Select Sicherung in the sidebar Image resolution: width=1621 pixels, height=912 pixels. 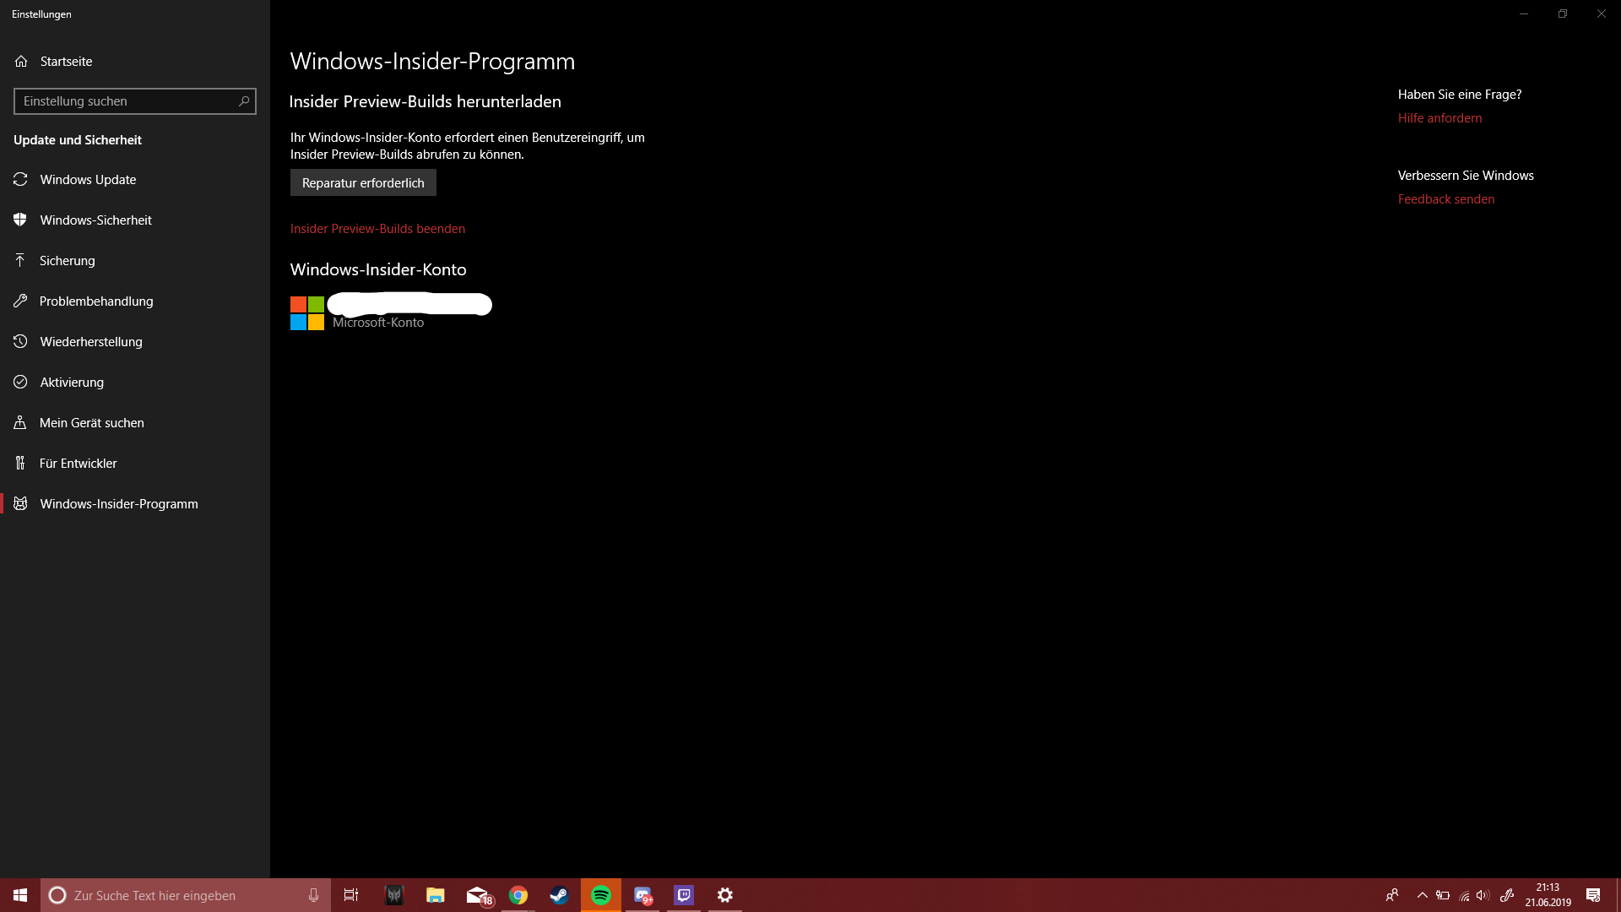(135, 260)
